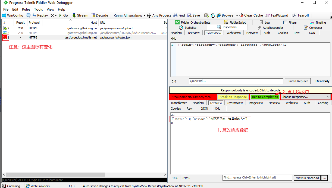Click the comment bubble toolbar icon
Screen dimensions: 332x188
[x=28, y=15]
